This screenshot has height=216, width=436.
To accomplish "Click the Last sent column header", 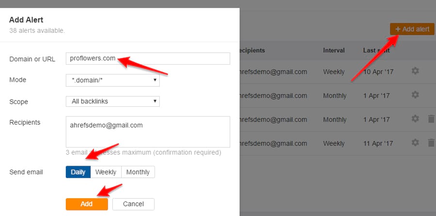I will tap(376, 50).
